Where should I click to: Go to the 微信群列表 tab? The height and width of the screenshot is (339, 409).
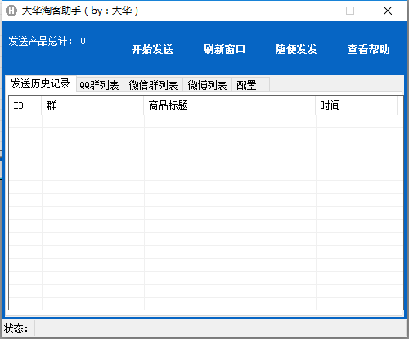pyautogui.click(x=153, y=85)
